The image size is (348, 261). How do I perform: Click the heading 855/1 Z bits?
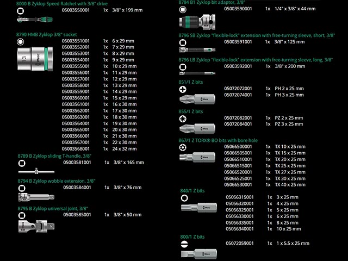191,111
